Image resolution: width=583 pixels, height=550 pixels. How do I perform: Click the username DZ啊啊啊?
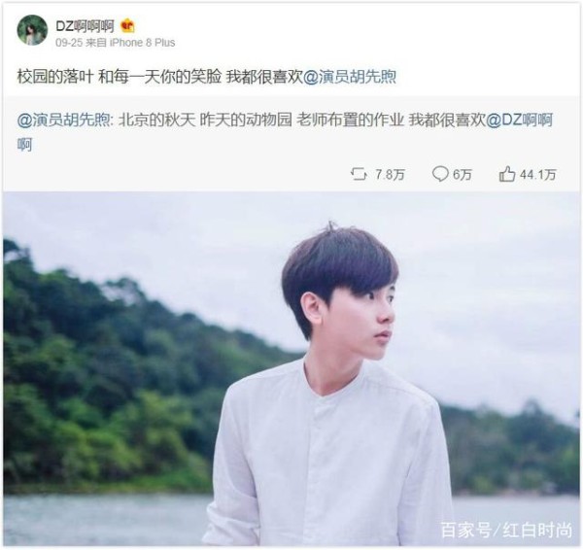(x=85, y=26)
